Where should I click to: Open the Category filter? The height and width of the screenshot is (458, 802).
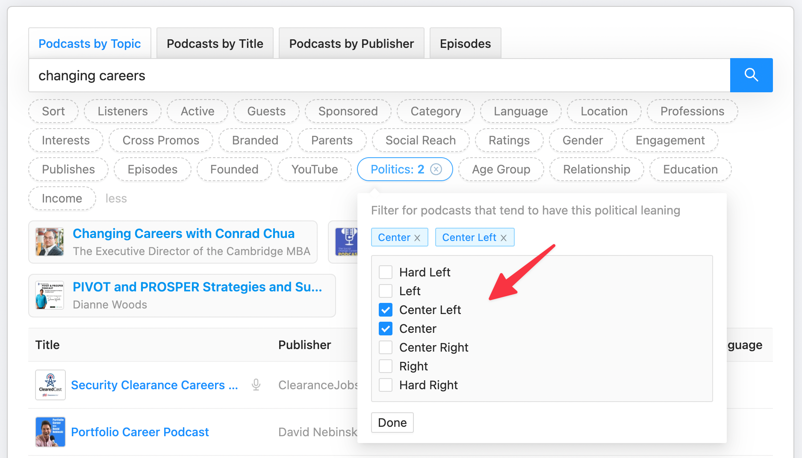pos(436,111)
